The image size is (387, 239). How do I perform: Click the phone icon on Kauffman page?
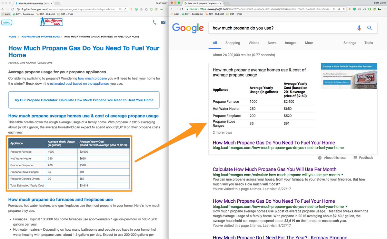coord(154,22)
